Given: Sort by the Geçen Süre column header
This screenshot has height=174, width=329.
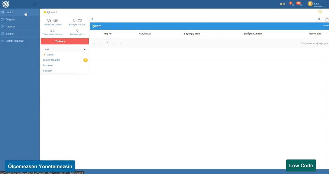Looking at the screenshot, I should point(315,34).
